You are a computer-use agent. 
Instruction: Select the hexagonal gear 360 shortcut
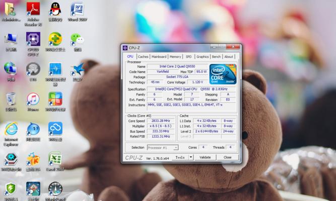click(x=11, y=159)
